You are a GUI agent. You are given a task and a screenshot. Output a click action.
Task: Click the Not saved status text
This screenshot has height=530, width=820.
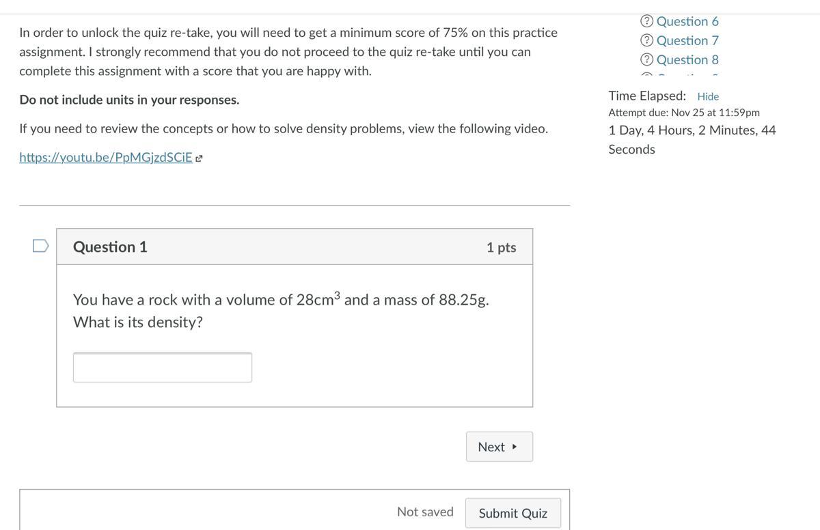425,512
